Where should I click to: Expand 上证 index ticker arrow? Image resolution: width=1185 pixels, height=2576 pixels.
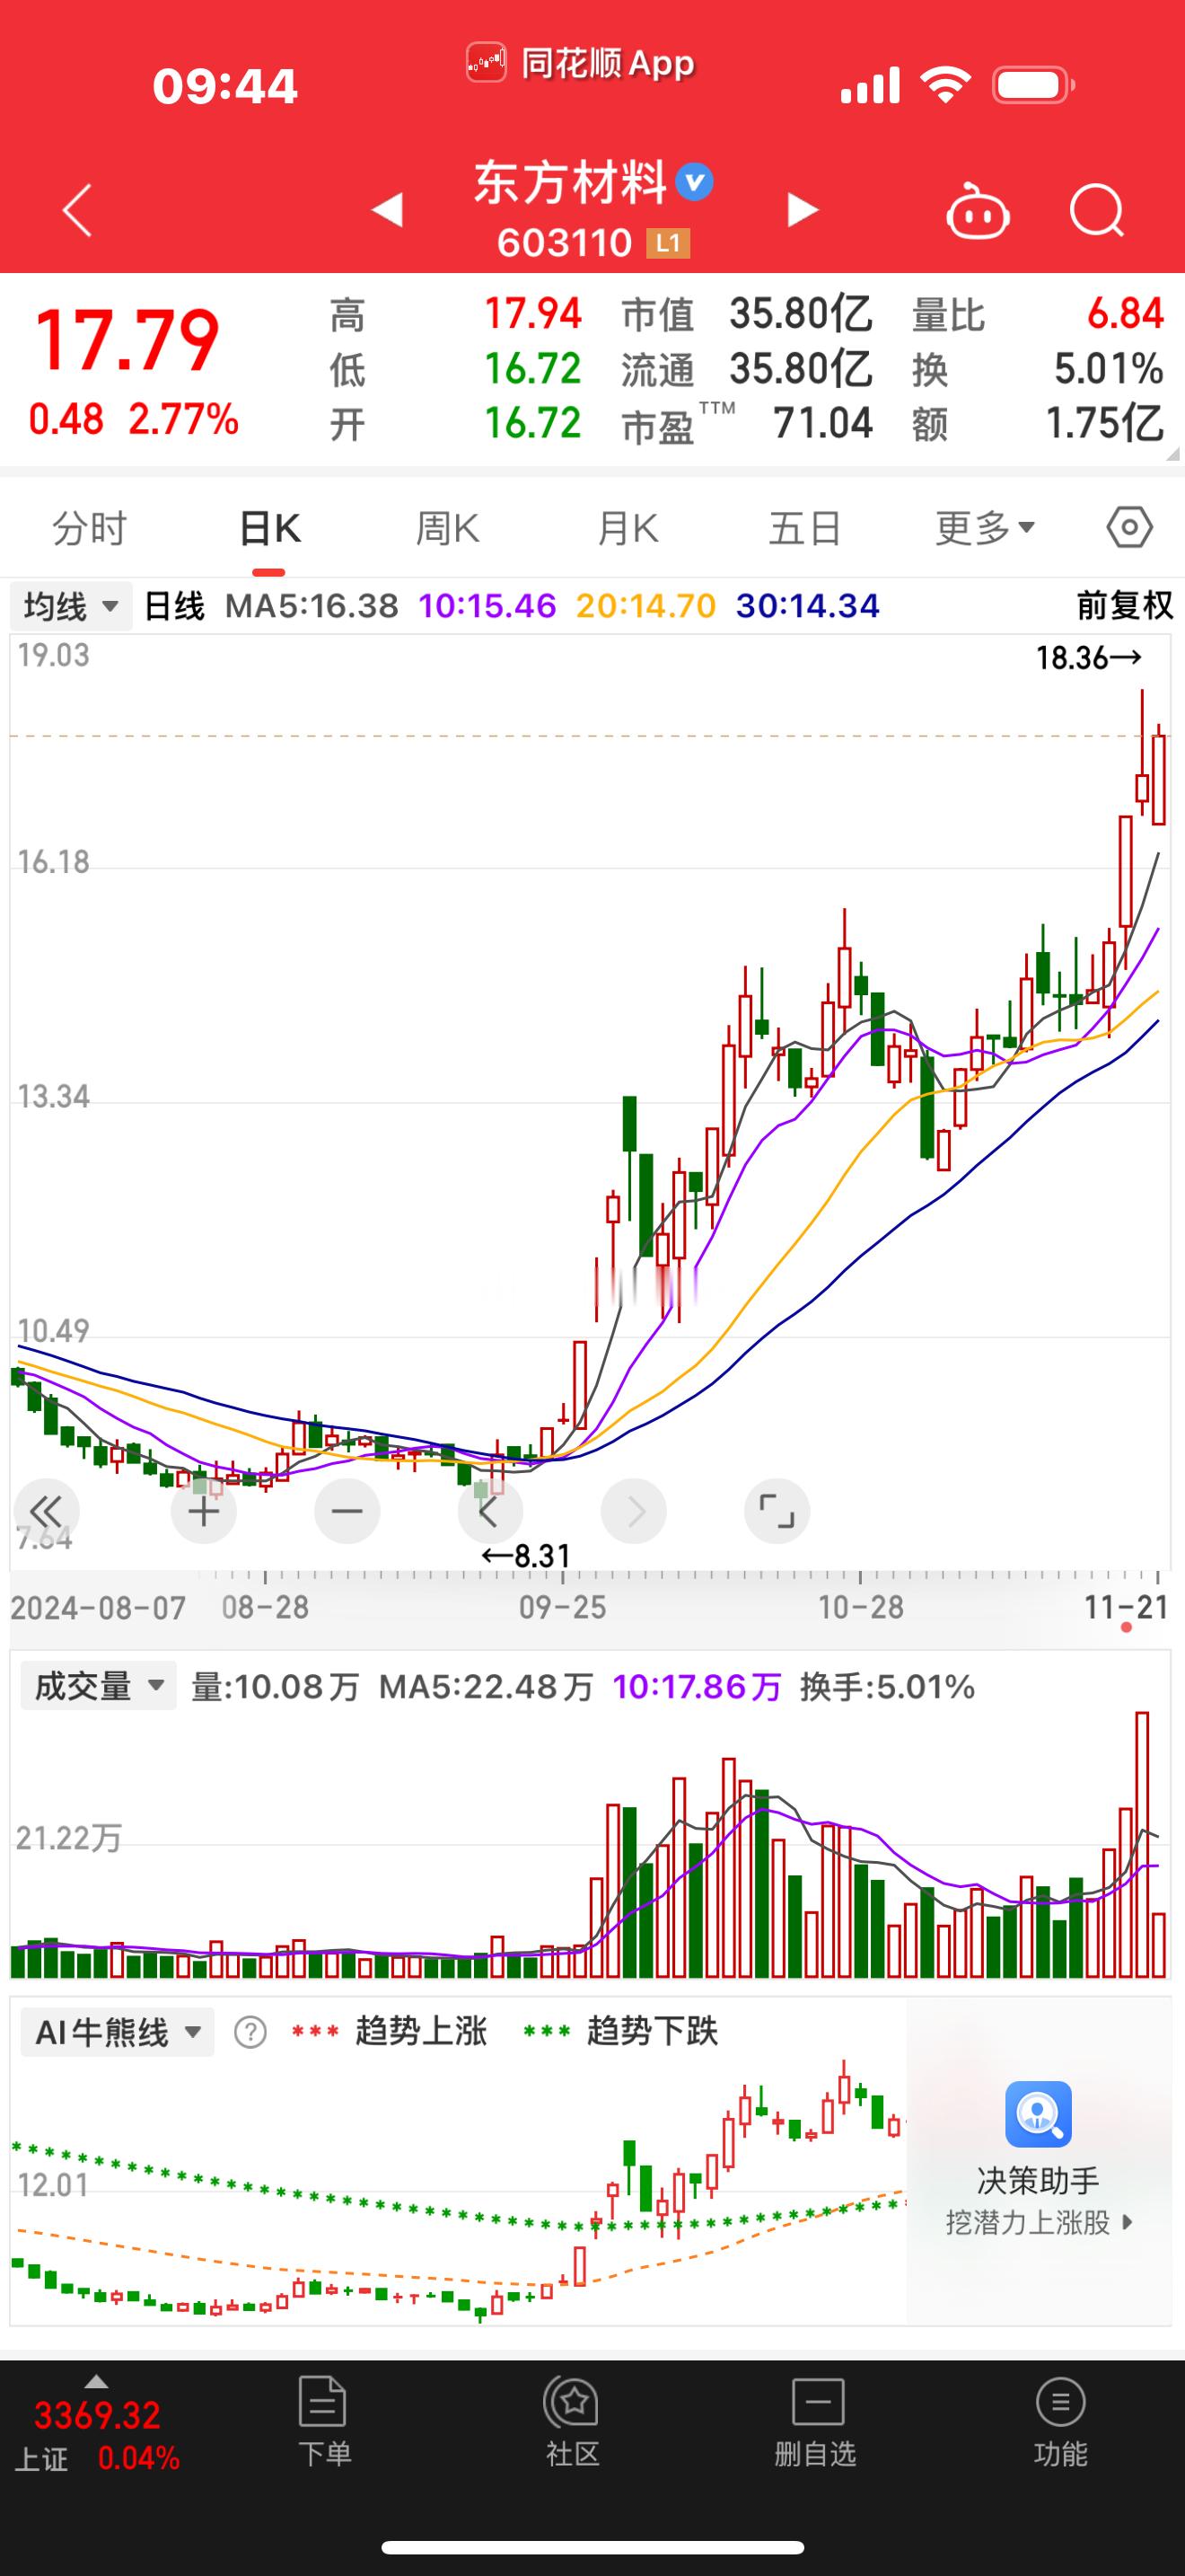click(97, 2381)
